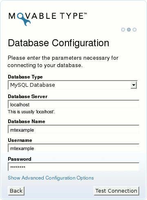
Task: Go Back to the previous step
Action: [x=16, y=191]
